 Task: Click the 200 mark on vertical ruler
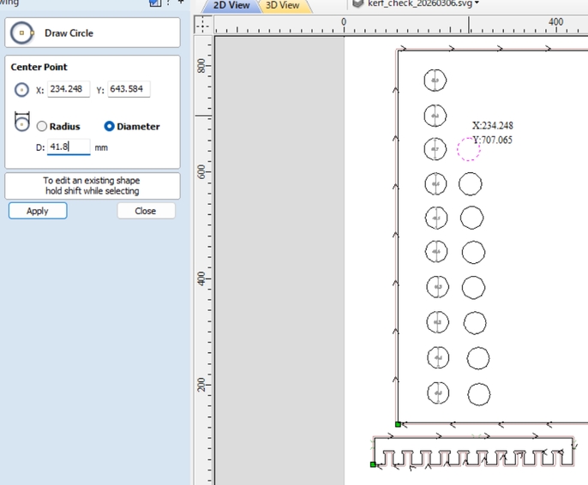click(201, 385)
